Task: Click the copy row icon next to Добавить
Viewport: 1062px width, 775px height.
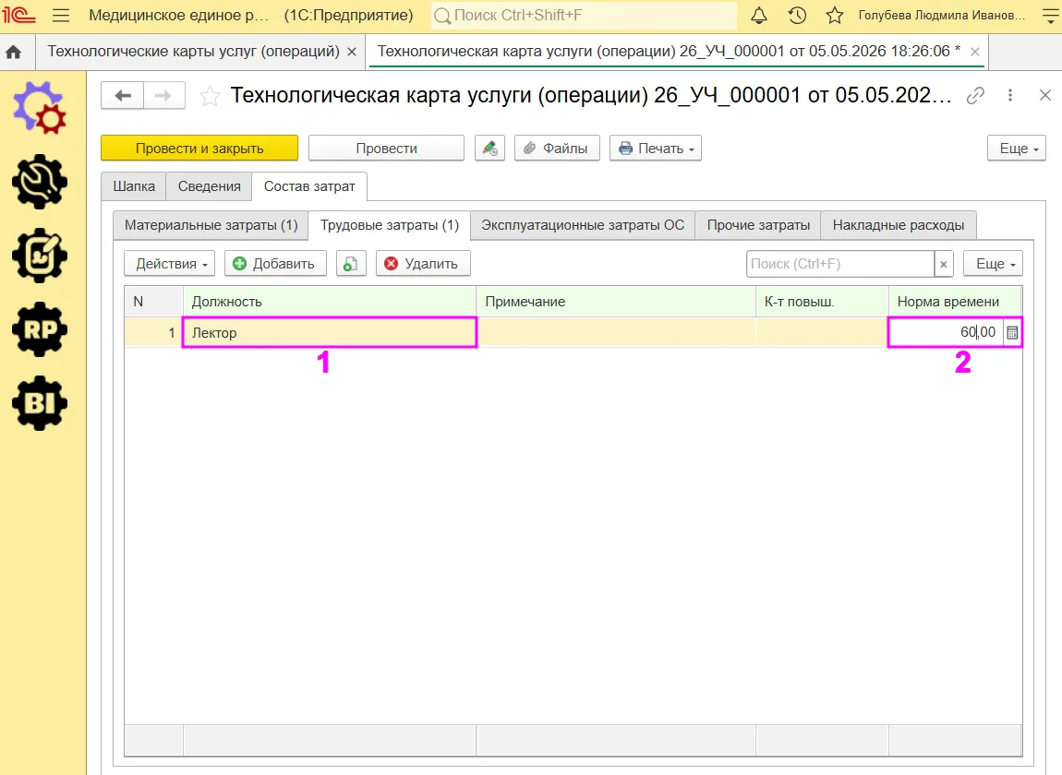Action: (351, 263)
